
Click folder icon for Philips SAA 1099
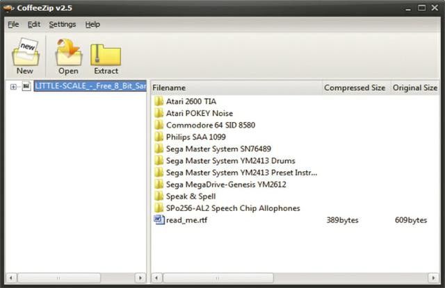pyautogui.click(x=159, y=137)
